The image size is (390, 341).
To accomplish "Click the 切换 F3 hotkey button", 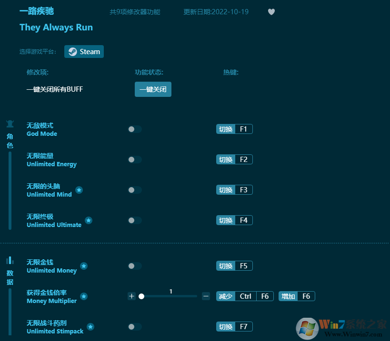I will (x=234, y=190).
